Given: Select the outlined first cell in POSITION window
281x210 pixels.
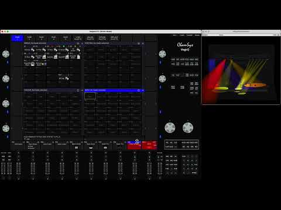Looking at the screenshot, I should tap(90, 96).
